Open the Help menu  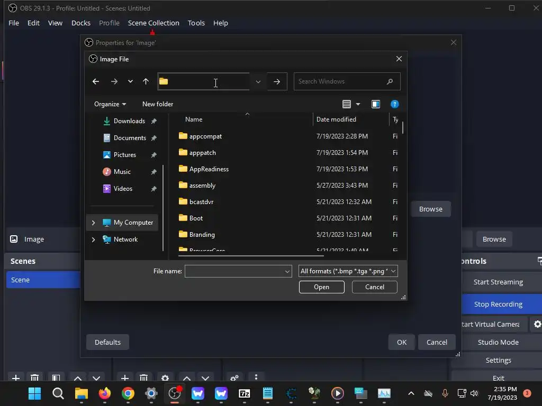coord(221,23)
